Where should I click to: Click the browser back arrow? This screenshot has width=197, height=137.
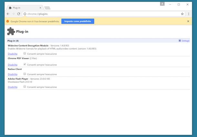point(8,14)
